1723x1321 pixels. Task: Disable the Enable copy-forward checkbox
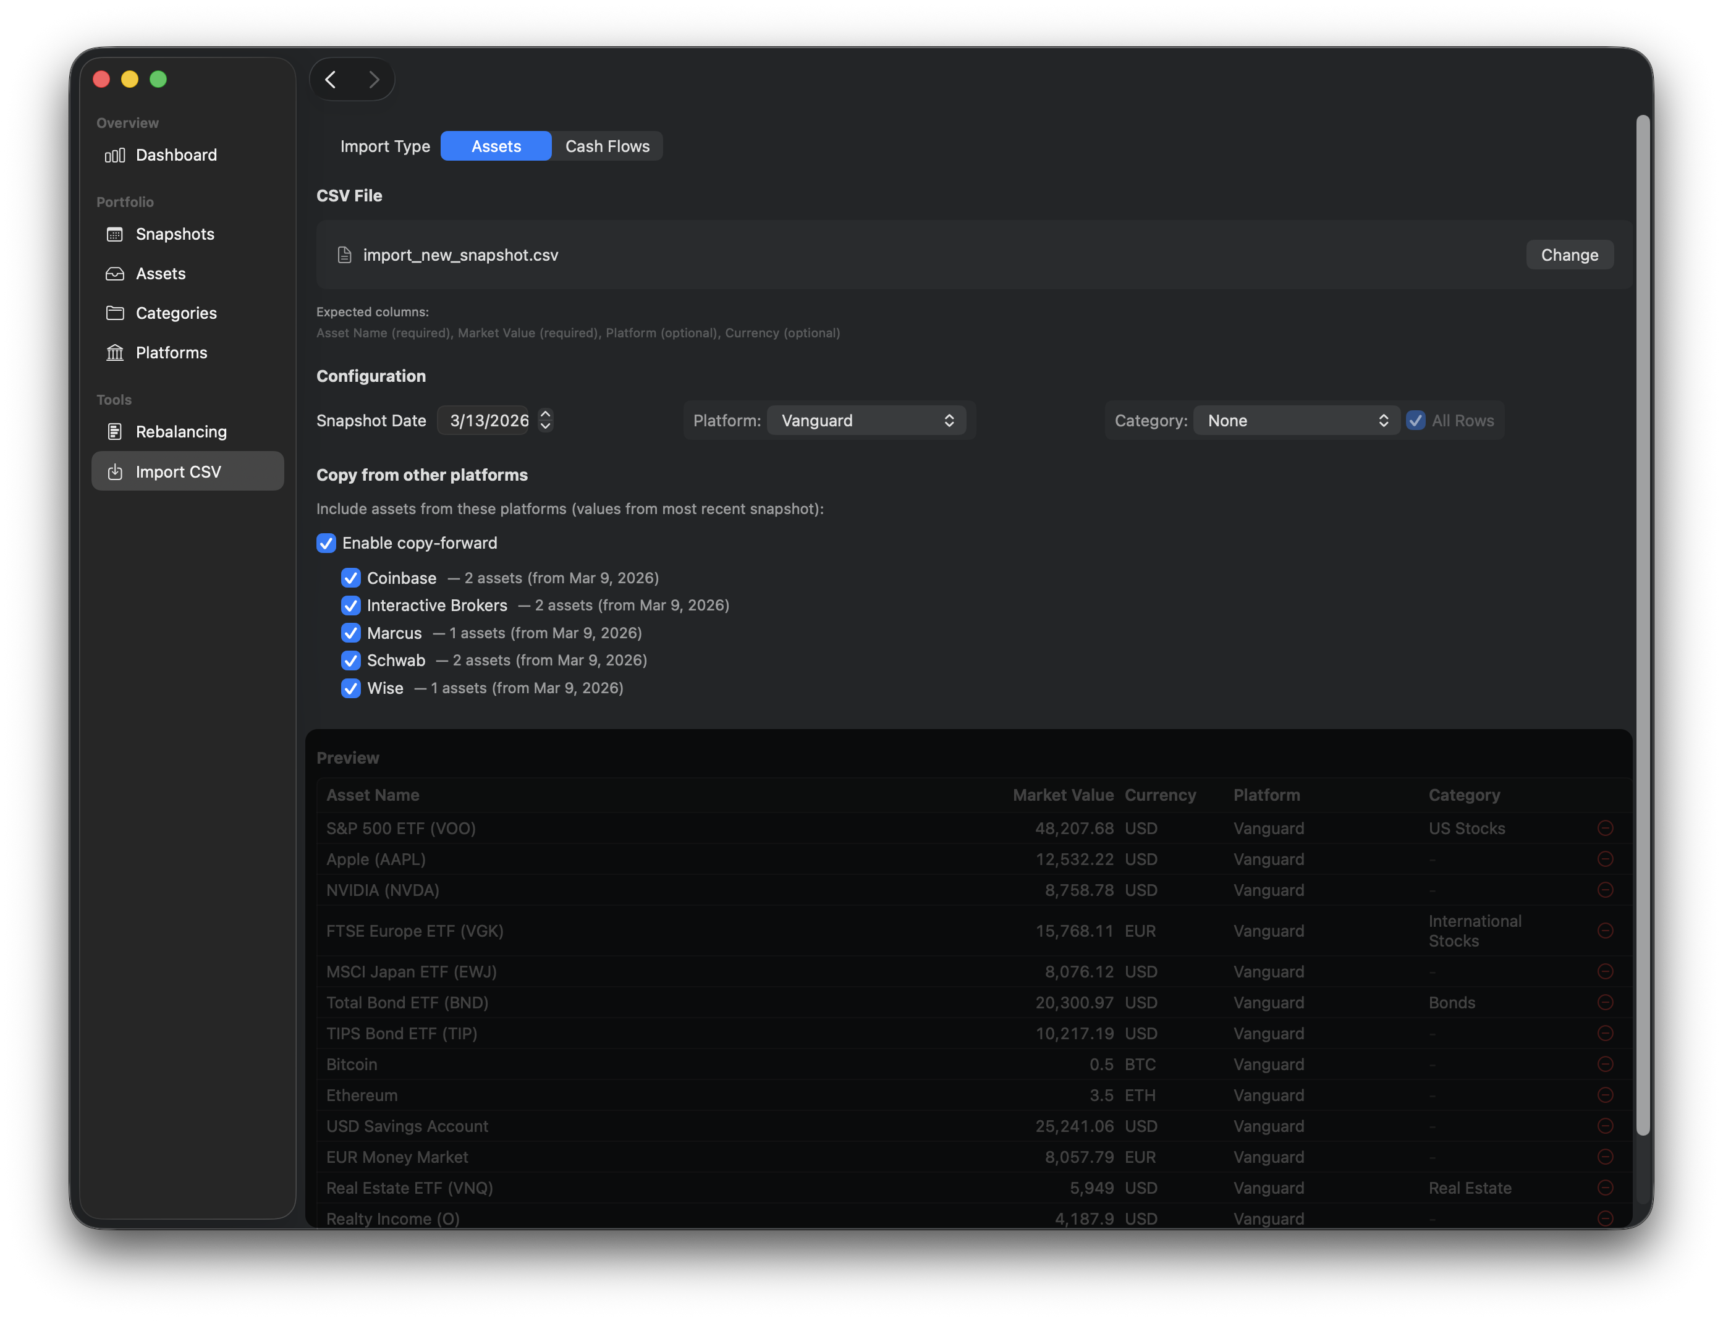coord(326,543)
